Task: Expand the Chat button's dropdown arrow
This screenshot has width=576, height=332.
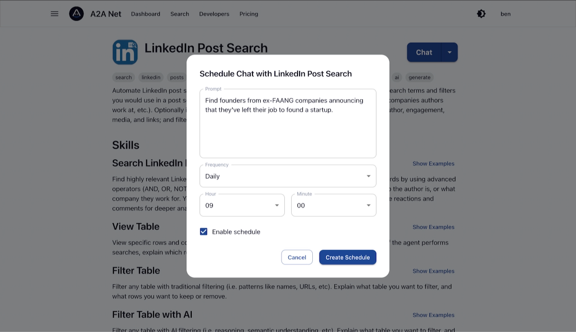Action: [x=450, y=52]
